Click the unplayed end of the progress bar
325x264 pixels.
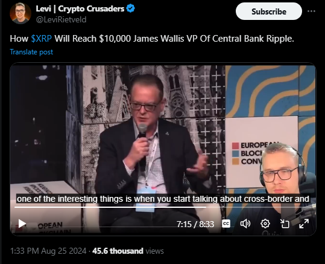tap(259, 207)
